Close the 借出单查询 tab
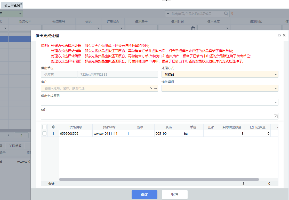289x200 pixels. [x=21, y=4]
